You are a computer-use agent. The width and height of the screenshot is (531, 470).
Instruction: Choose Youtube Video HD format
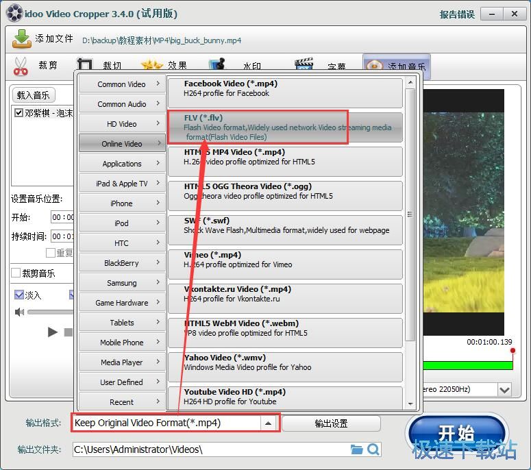coord(285,398)
